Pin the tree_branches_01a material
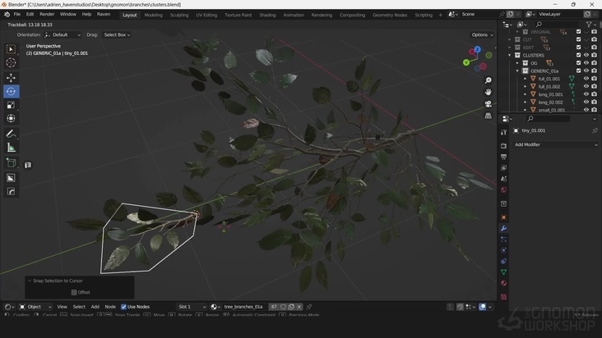 pyautogui.click(x=309, y=307)
